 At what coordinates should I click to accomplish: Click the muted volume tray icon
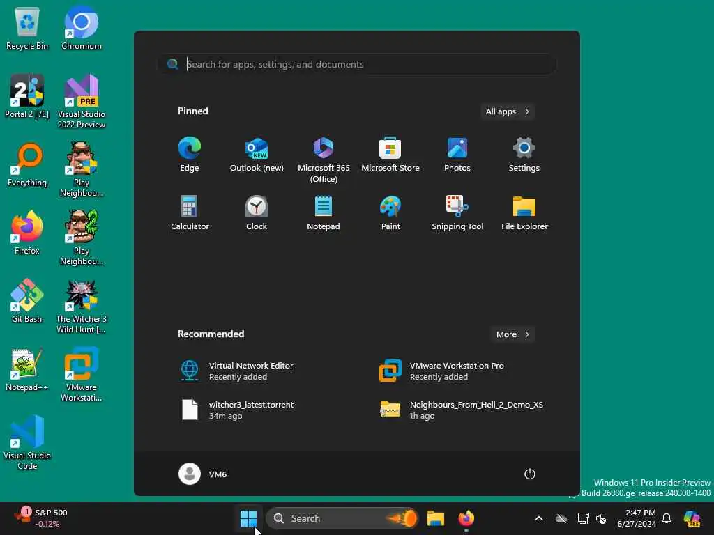pos(601,518)
